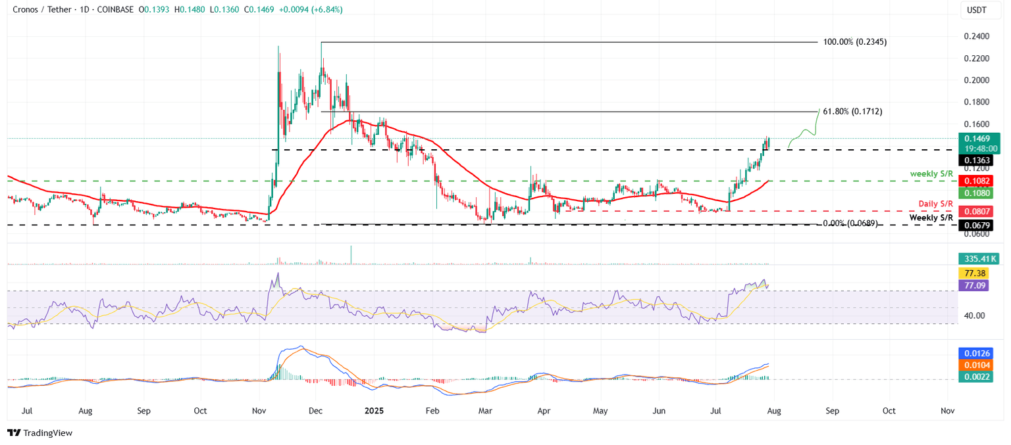
Task: Select the green weekly S/R line label
Action: (x=931, y=172)
